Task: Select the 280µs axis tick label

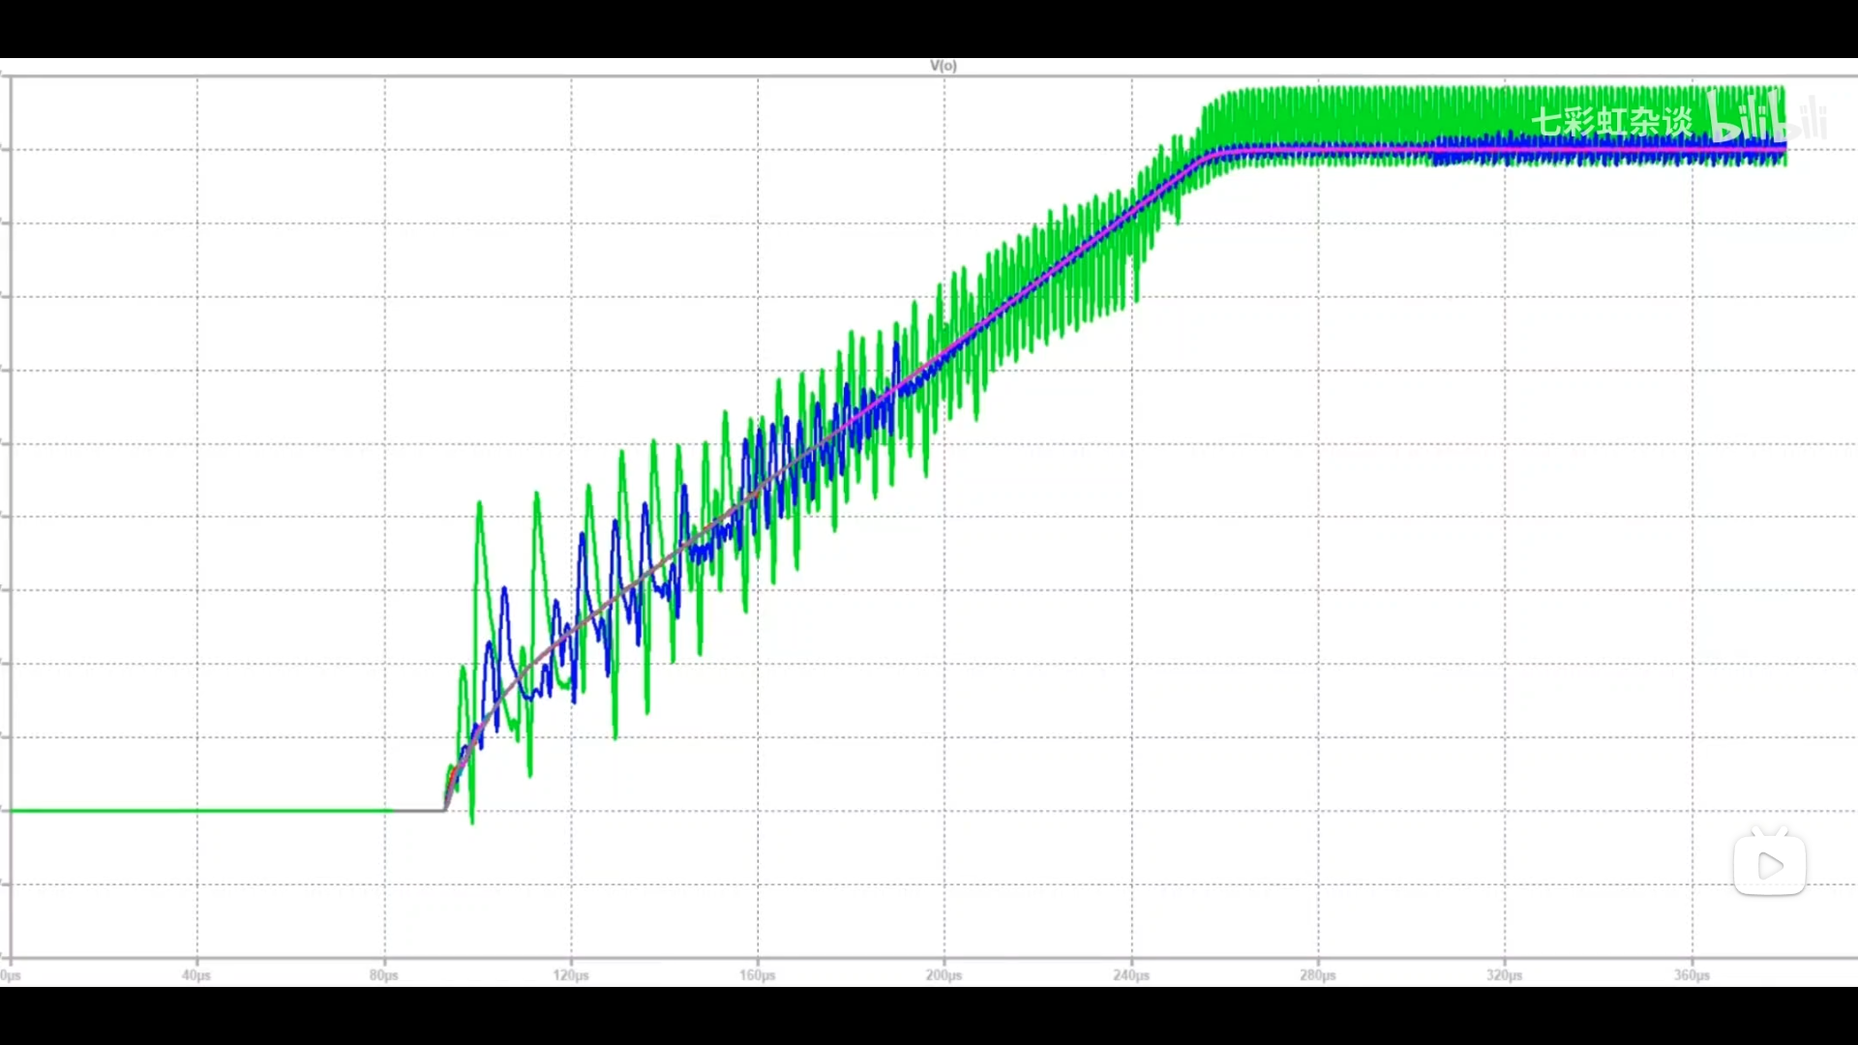Action: pyautogui.click(x=1317, y=975)
